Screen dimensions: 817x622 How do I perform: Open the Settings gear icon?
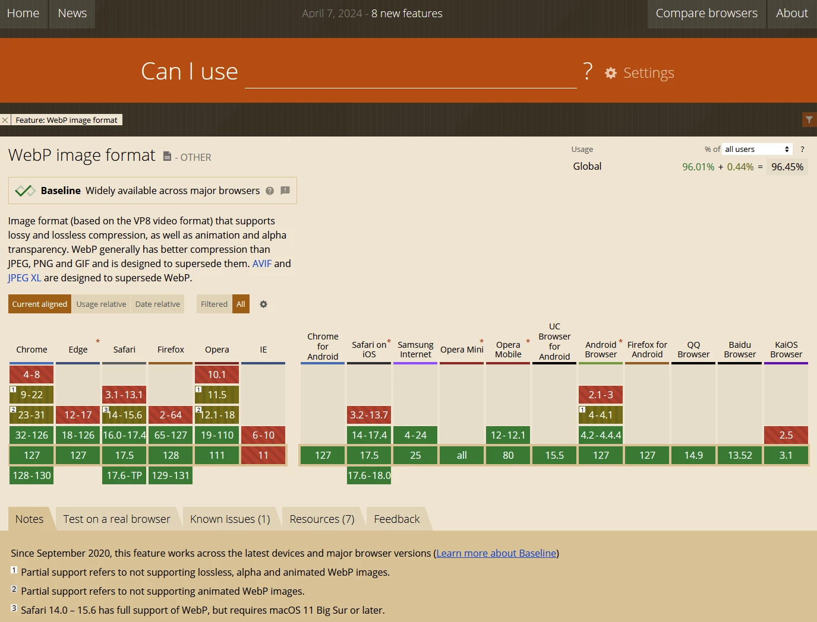point(611,73)
